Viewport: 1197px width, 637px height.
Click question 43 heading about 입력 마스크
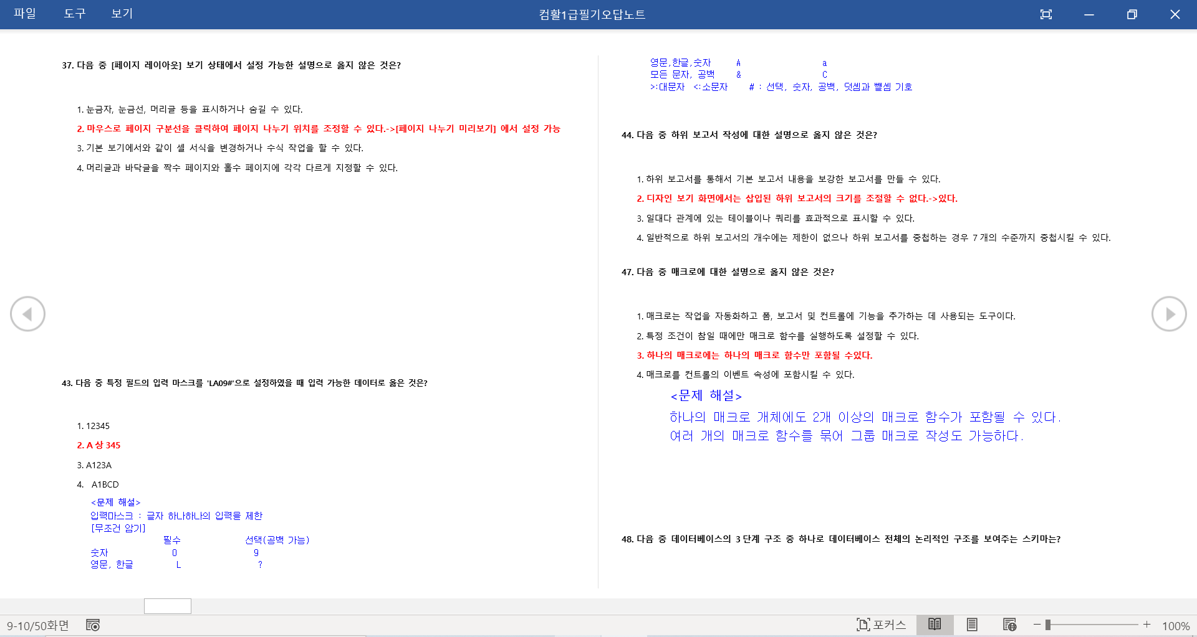244,383
